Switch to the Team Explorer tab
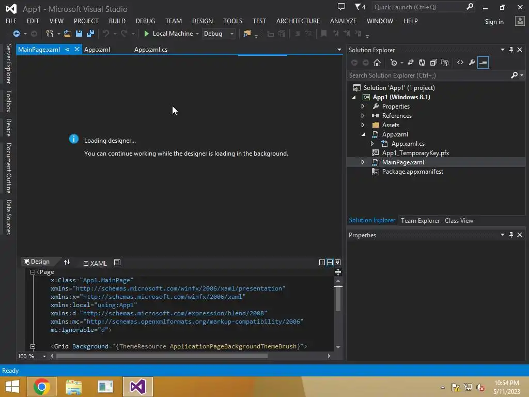This screenshot has width=529, height=397. pyautogui.click(x=420, y=220)
